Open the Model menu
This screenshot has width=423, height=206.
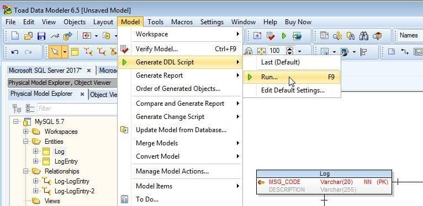130,22
